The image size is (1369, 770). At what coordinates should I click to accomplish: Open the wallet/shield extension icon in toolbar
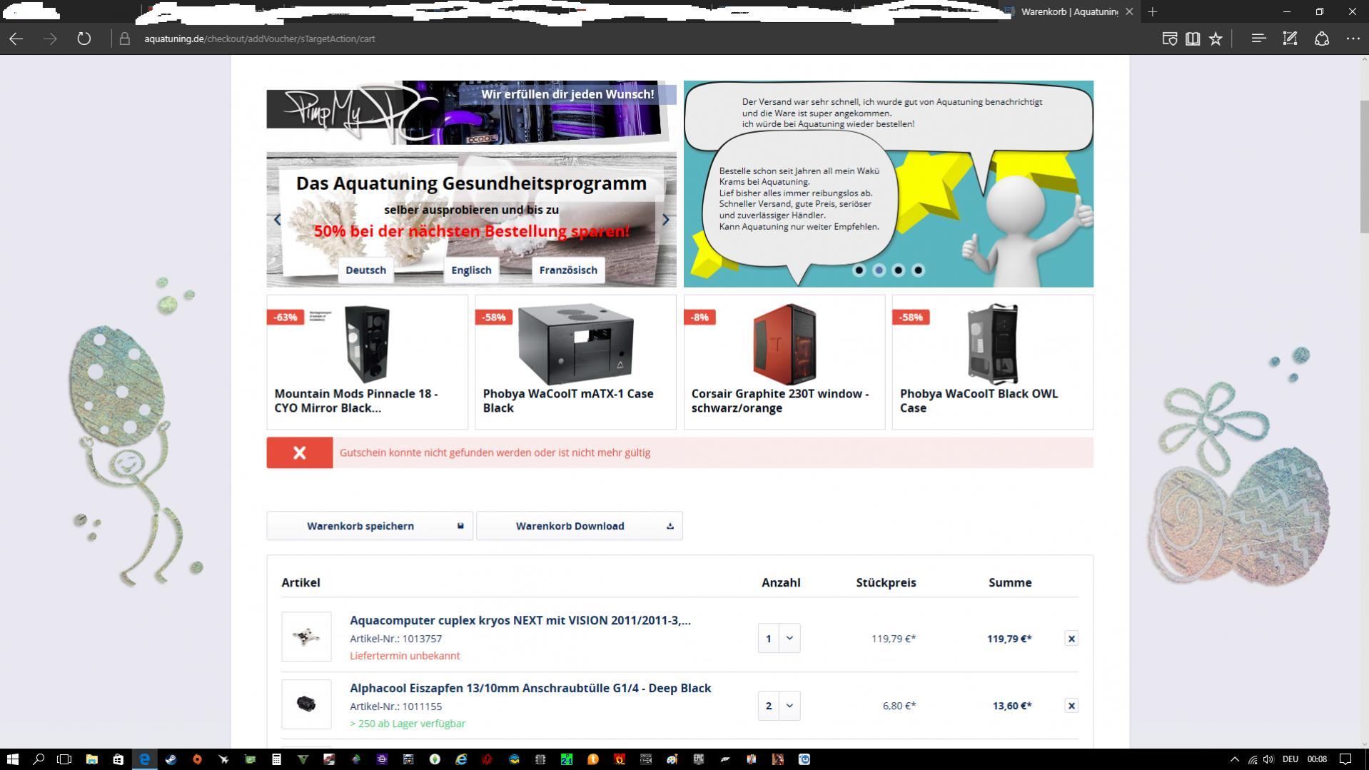pos(1169,39)
